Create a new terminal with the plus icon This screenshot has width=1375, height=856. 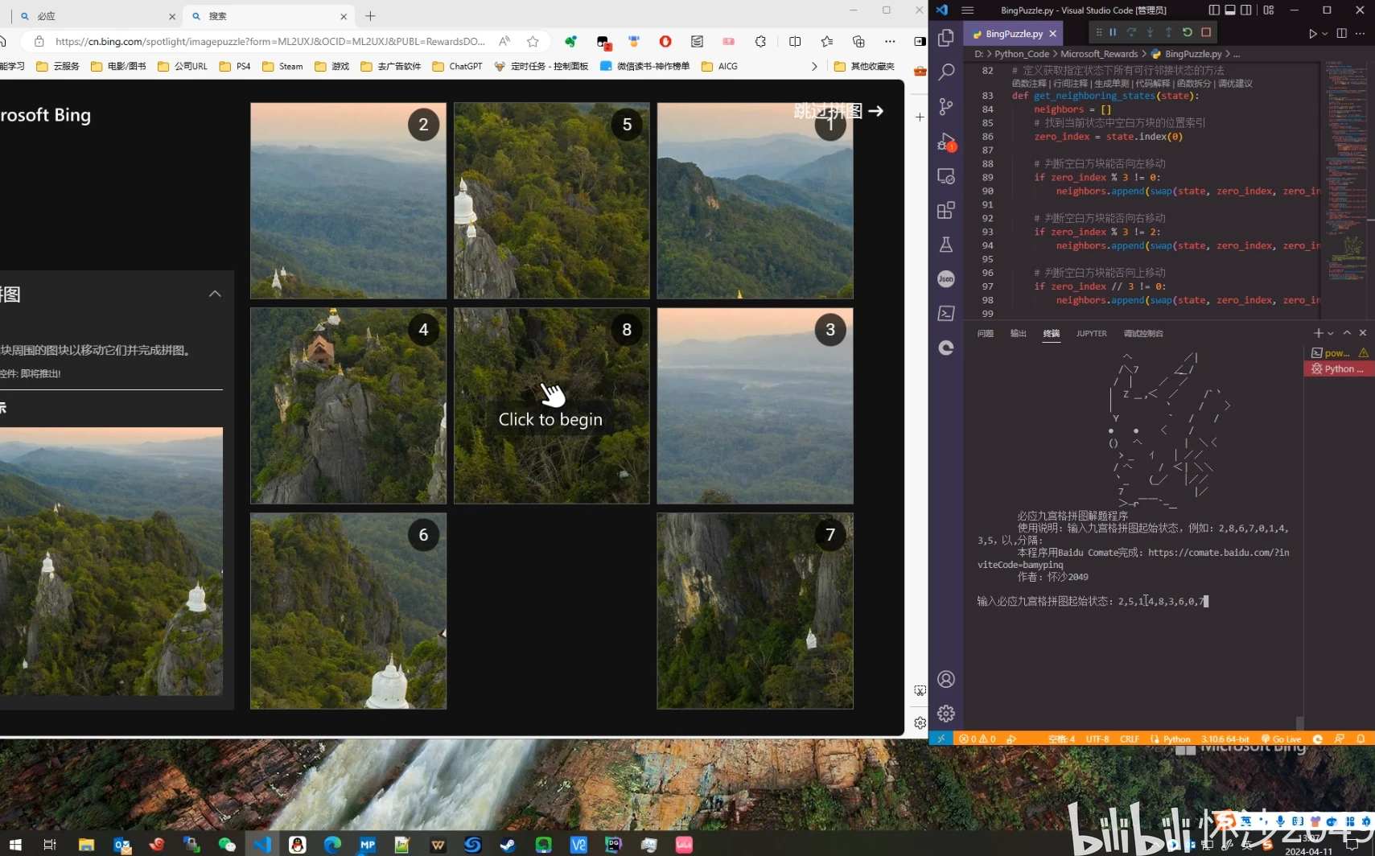point(1318,333)
